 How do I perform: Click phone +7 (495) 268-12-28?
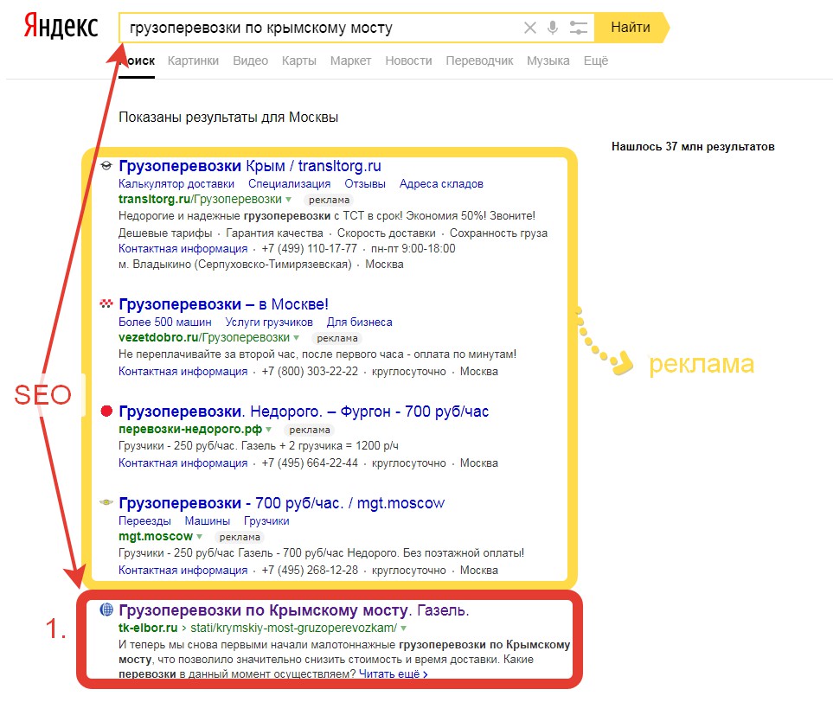(x=310, y=571)
